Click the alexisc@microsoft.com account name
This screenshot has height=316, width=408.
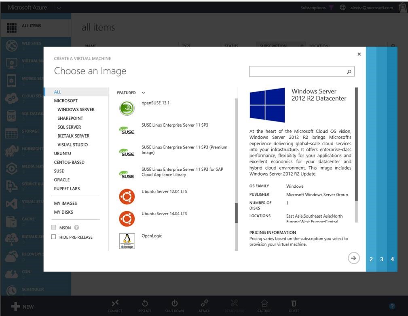pos(372,8)
